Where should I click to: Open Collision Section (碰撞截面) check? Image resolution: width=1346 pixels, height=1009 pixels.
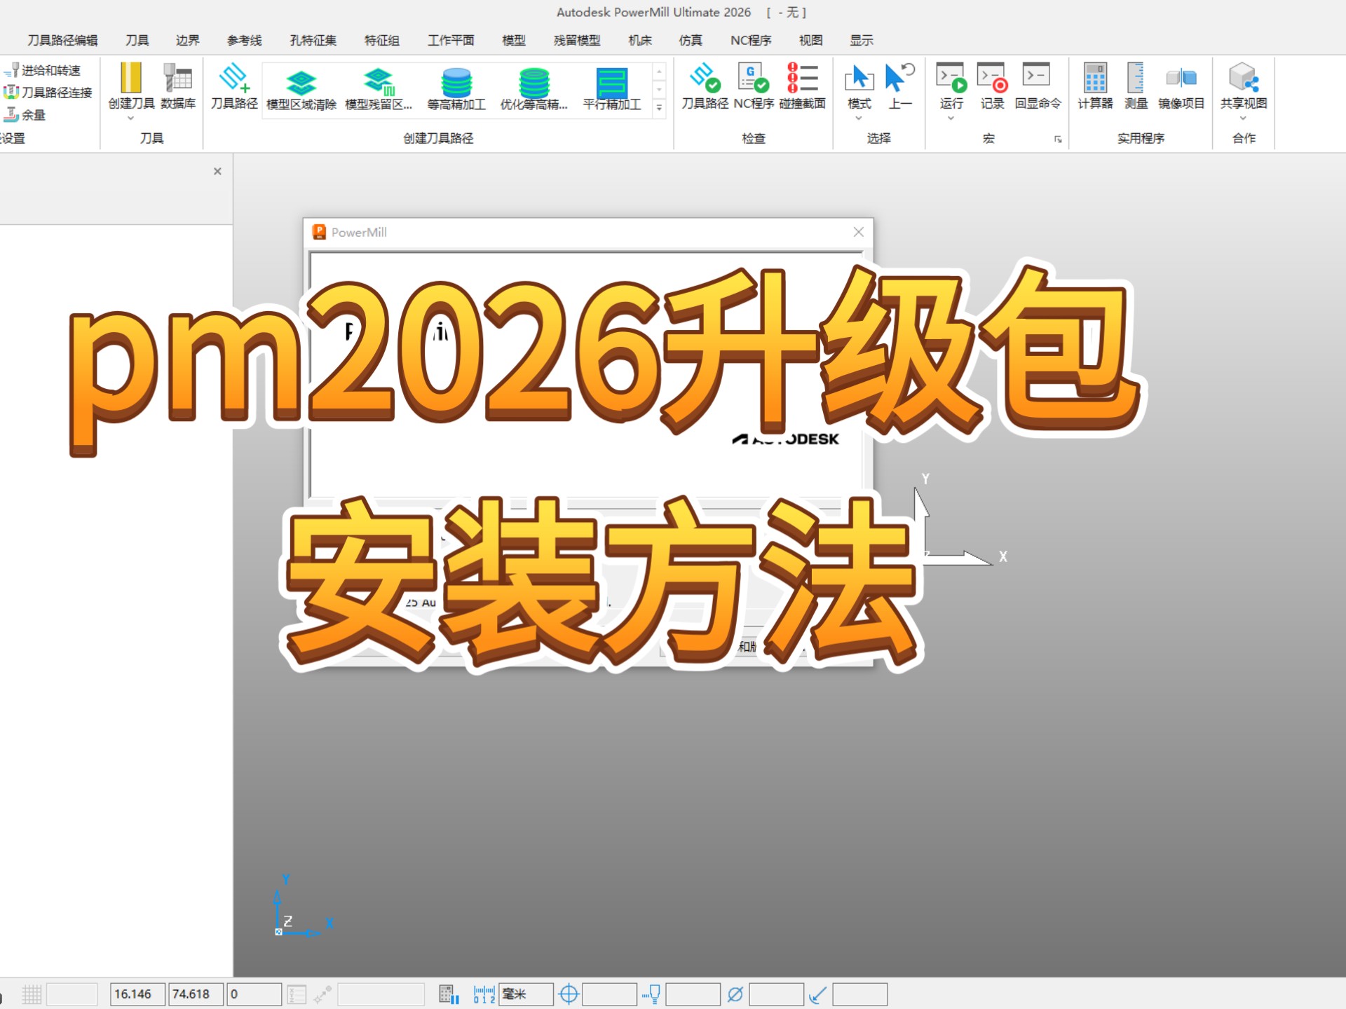(802, 86)
